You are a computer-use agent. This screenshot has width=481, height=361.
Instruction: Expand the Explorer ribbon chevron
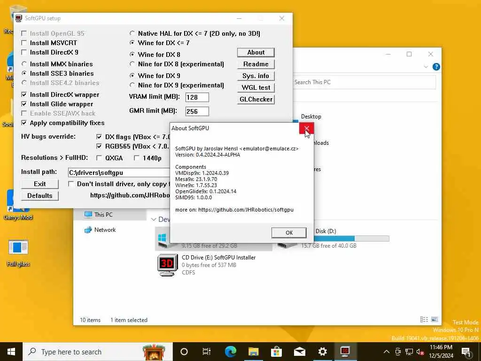coord(426,67)
